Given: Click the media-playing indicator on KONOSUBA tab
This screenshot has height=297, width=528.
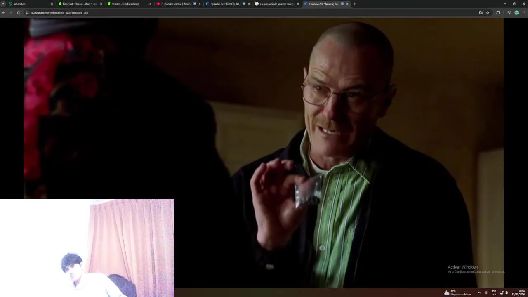Looking at the screenshot, I should tap(244, 4).
